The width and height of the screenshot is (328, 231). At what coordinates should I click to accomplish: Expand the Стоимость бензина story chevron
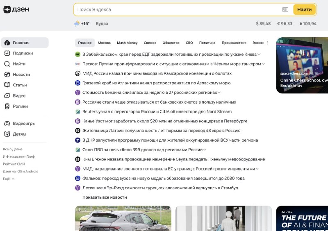click(219, 93)
